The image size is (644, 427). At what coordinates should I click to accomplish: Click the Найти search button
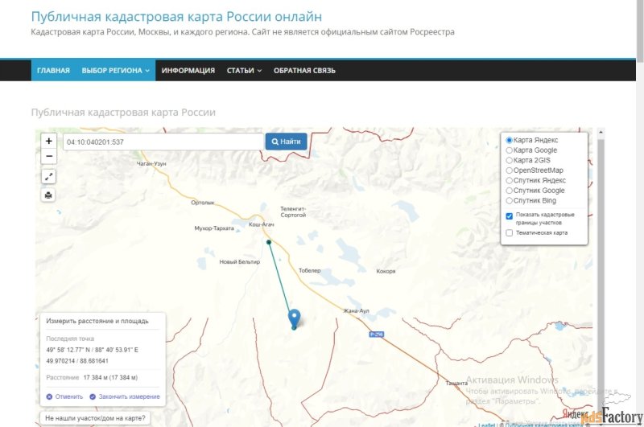click(x=287, y=142)
